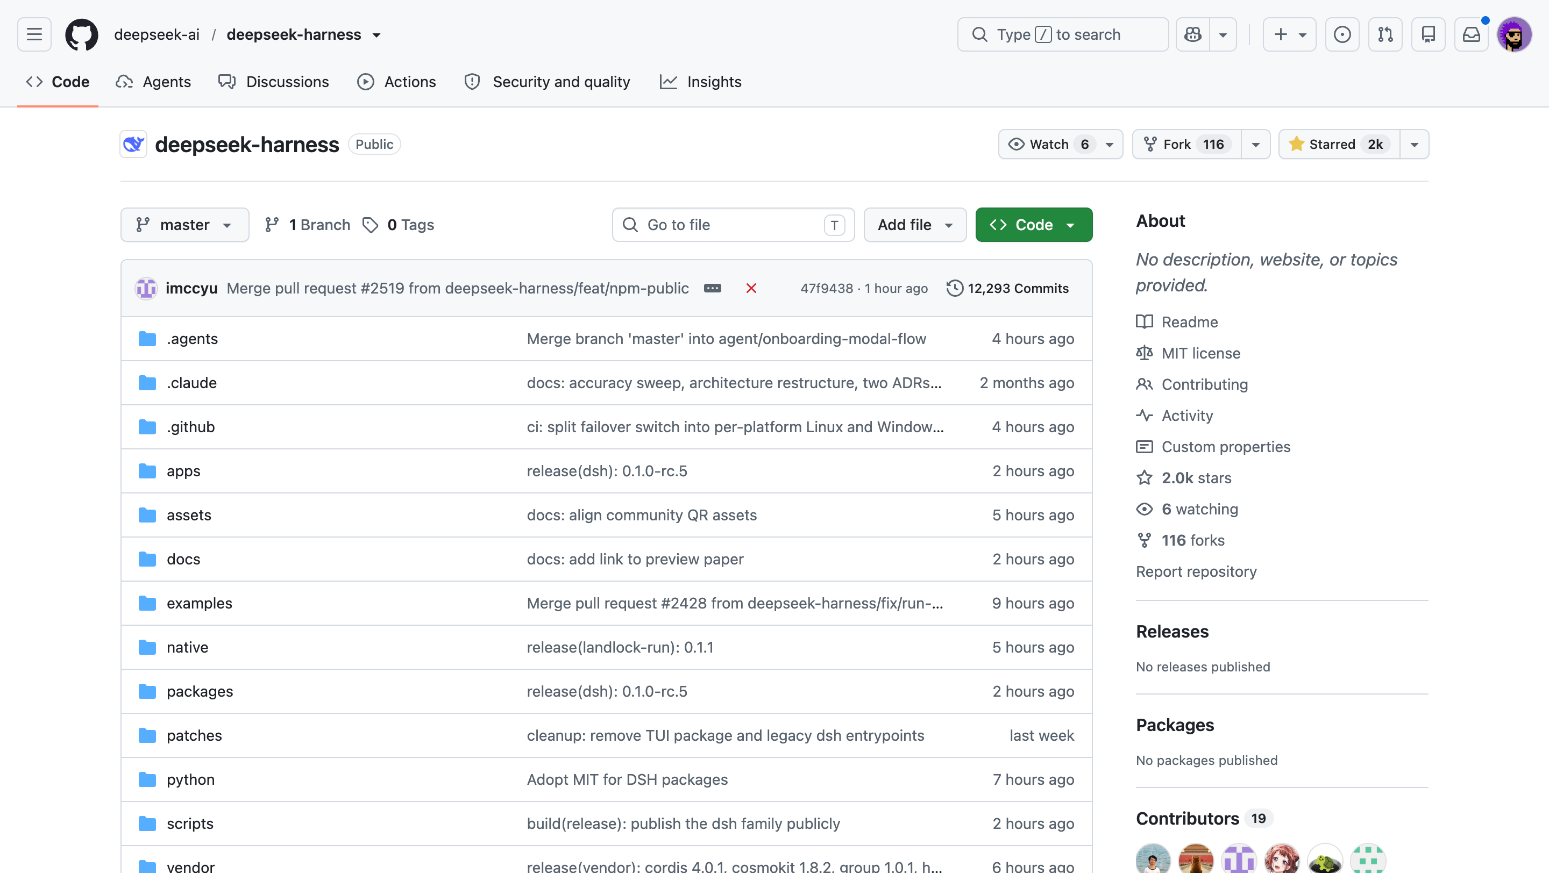1549x873 pixels.
Task: Open the Fork options dropdown arrow
Action: coord(1255,144)
